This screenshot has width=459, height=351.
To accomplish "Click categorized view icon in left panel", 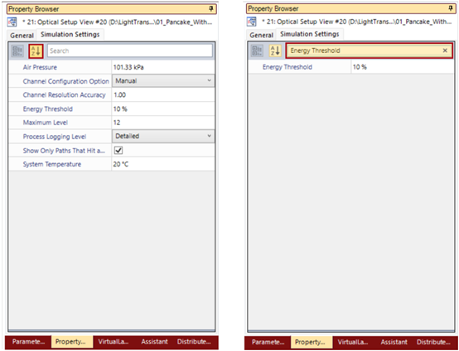I will [17, 51].
